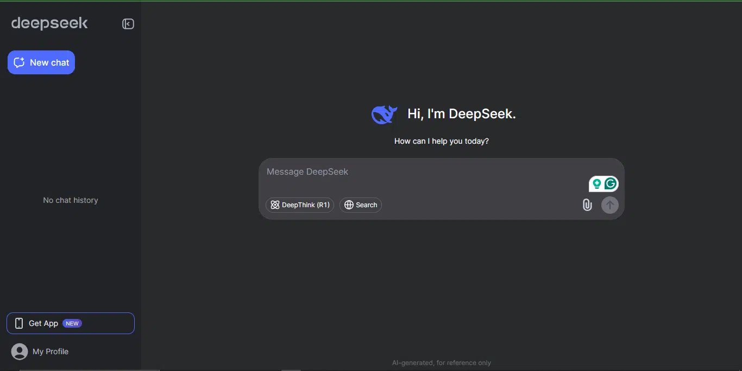
Task: Open the Get App button
Action: coord(71,323)
